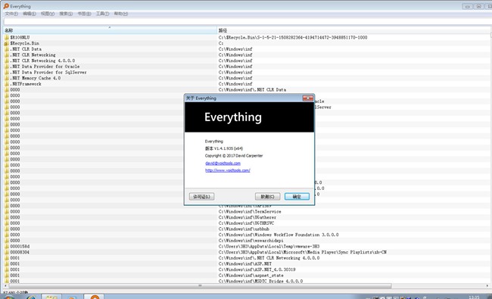Open the 视图(V) menu

click(x=48, y=14)
